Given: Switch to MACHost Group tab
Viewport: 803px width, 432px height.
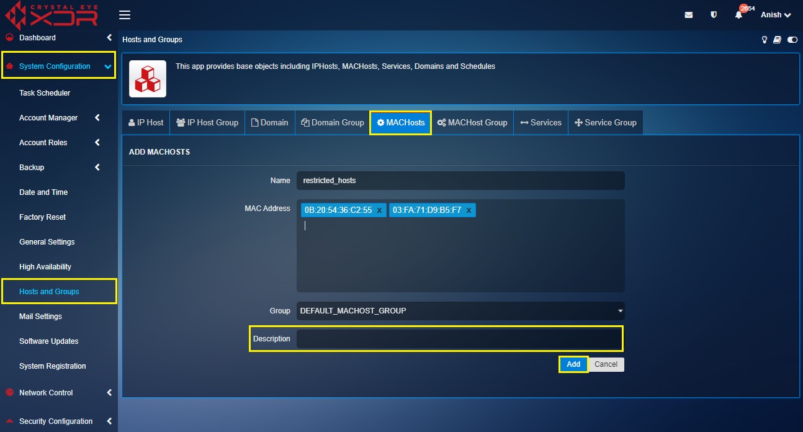Looking at the screenshot, I should click(x=472, y=123).
